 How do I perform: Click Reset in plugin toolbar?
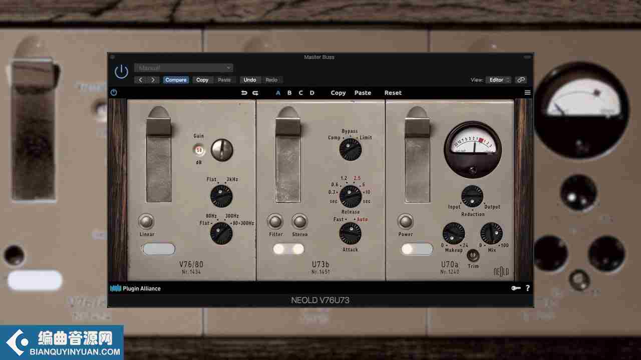click(393, 93)
